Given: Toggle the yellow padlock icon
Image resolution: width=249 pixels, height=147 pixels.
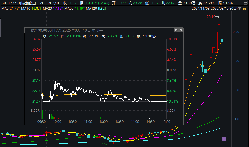Looking at the screenshot, I should (245, 9).
